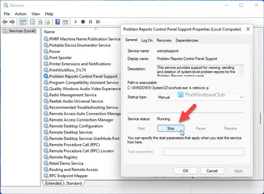Click the OK button
The height and width of the screenshot is (194, 264).
pyautogui.click(x=186, y=171)
